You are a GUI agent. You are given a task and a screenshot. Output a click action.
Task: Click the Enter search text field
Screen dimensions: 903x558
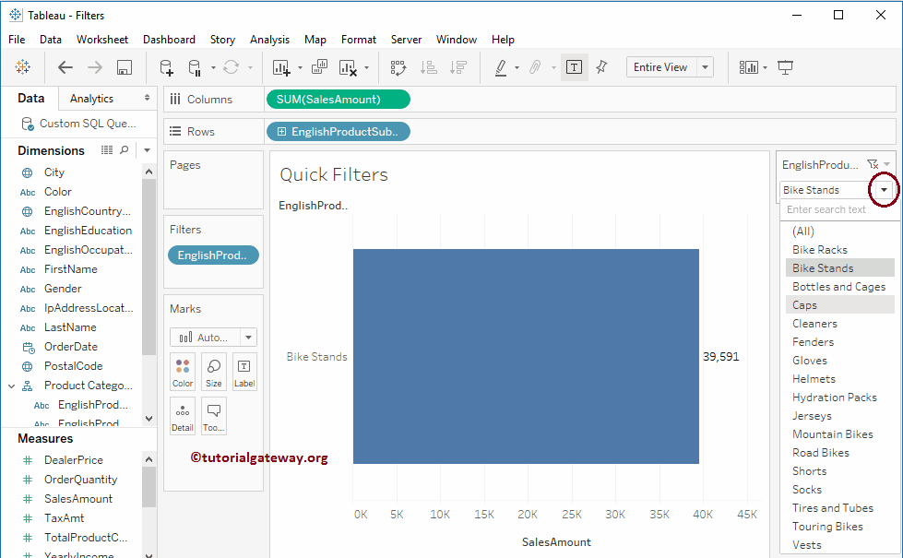coord(838,209)
